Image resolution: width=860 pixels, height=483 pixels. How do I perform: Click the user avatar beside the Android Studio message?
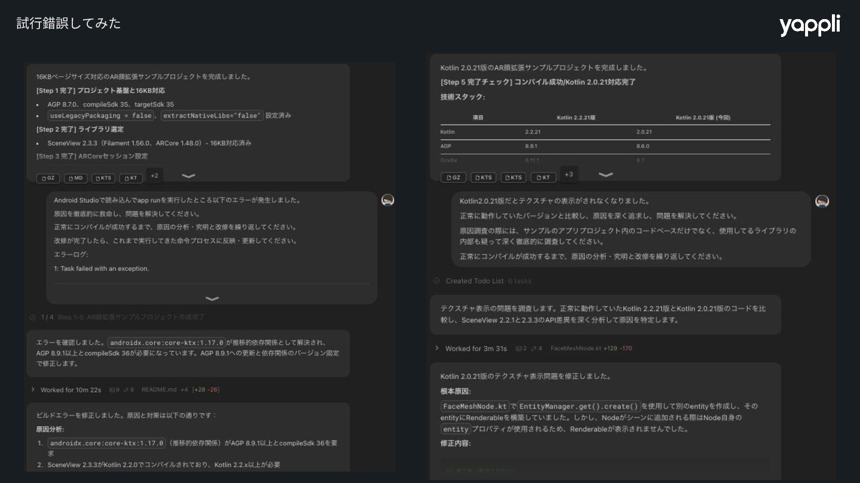pyautogui.click(x=388, y=200)
